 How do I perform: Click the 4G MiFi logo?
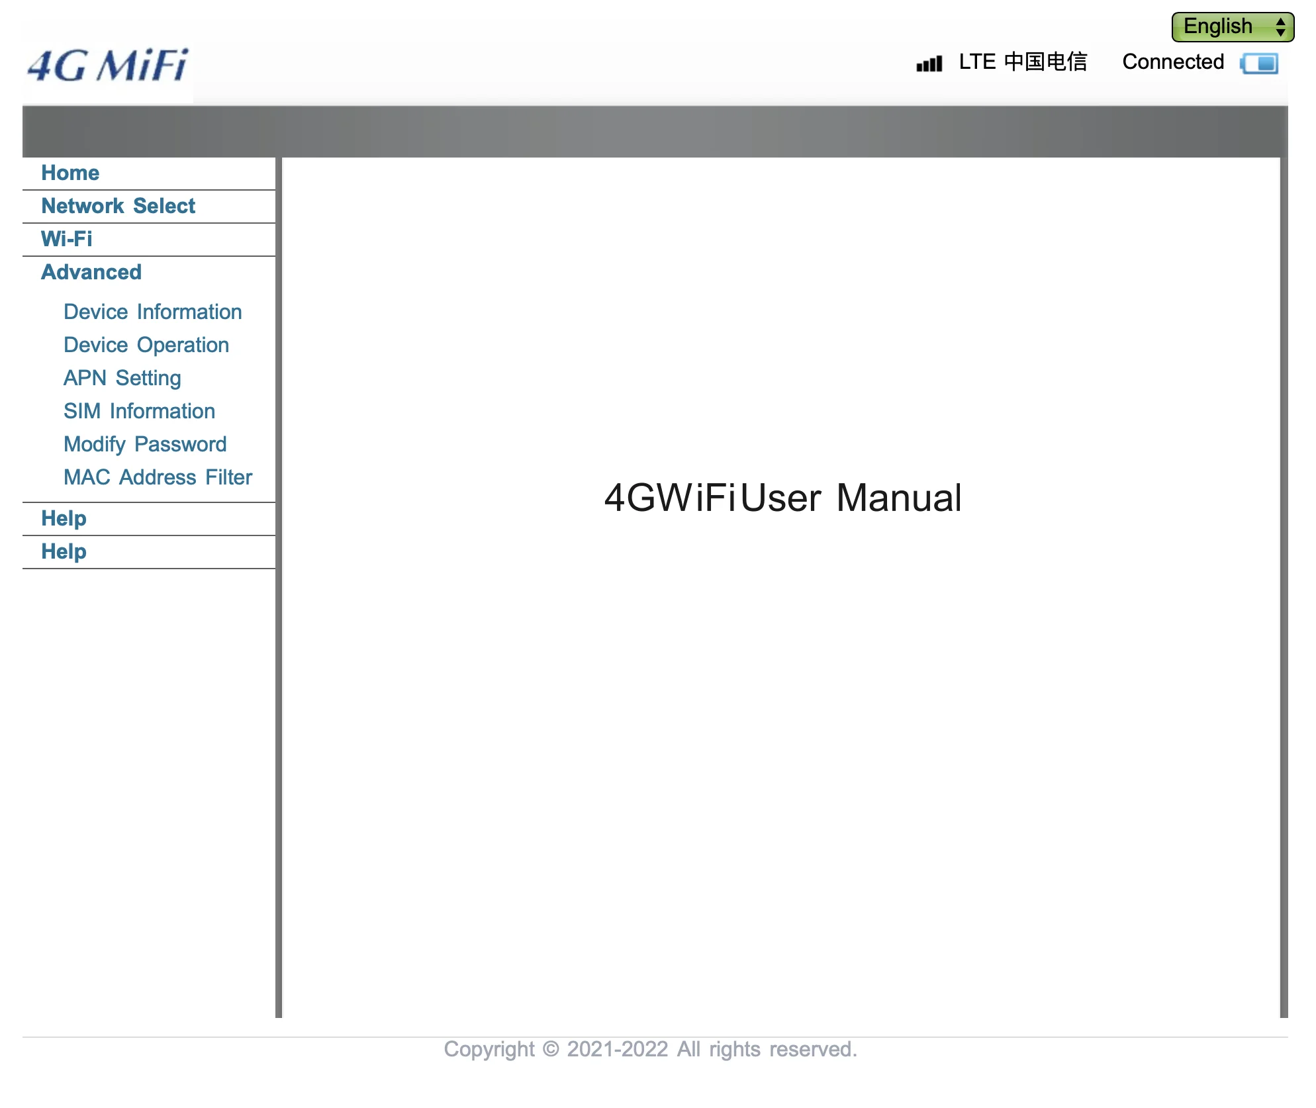(108, 66)
